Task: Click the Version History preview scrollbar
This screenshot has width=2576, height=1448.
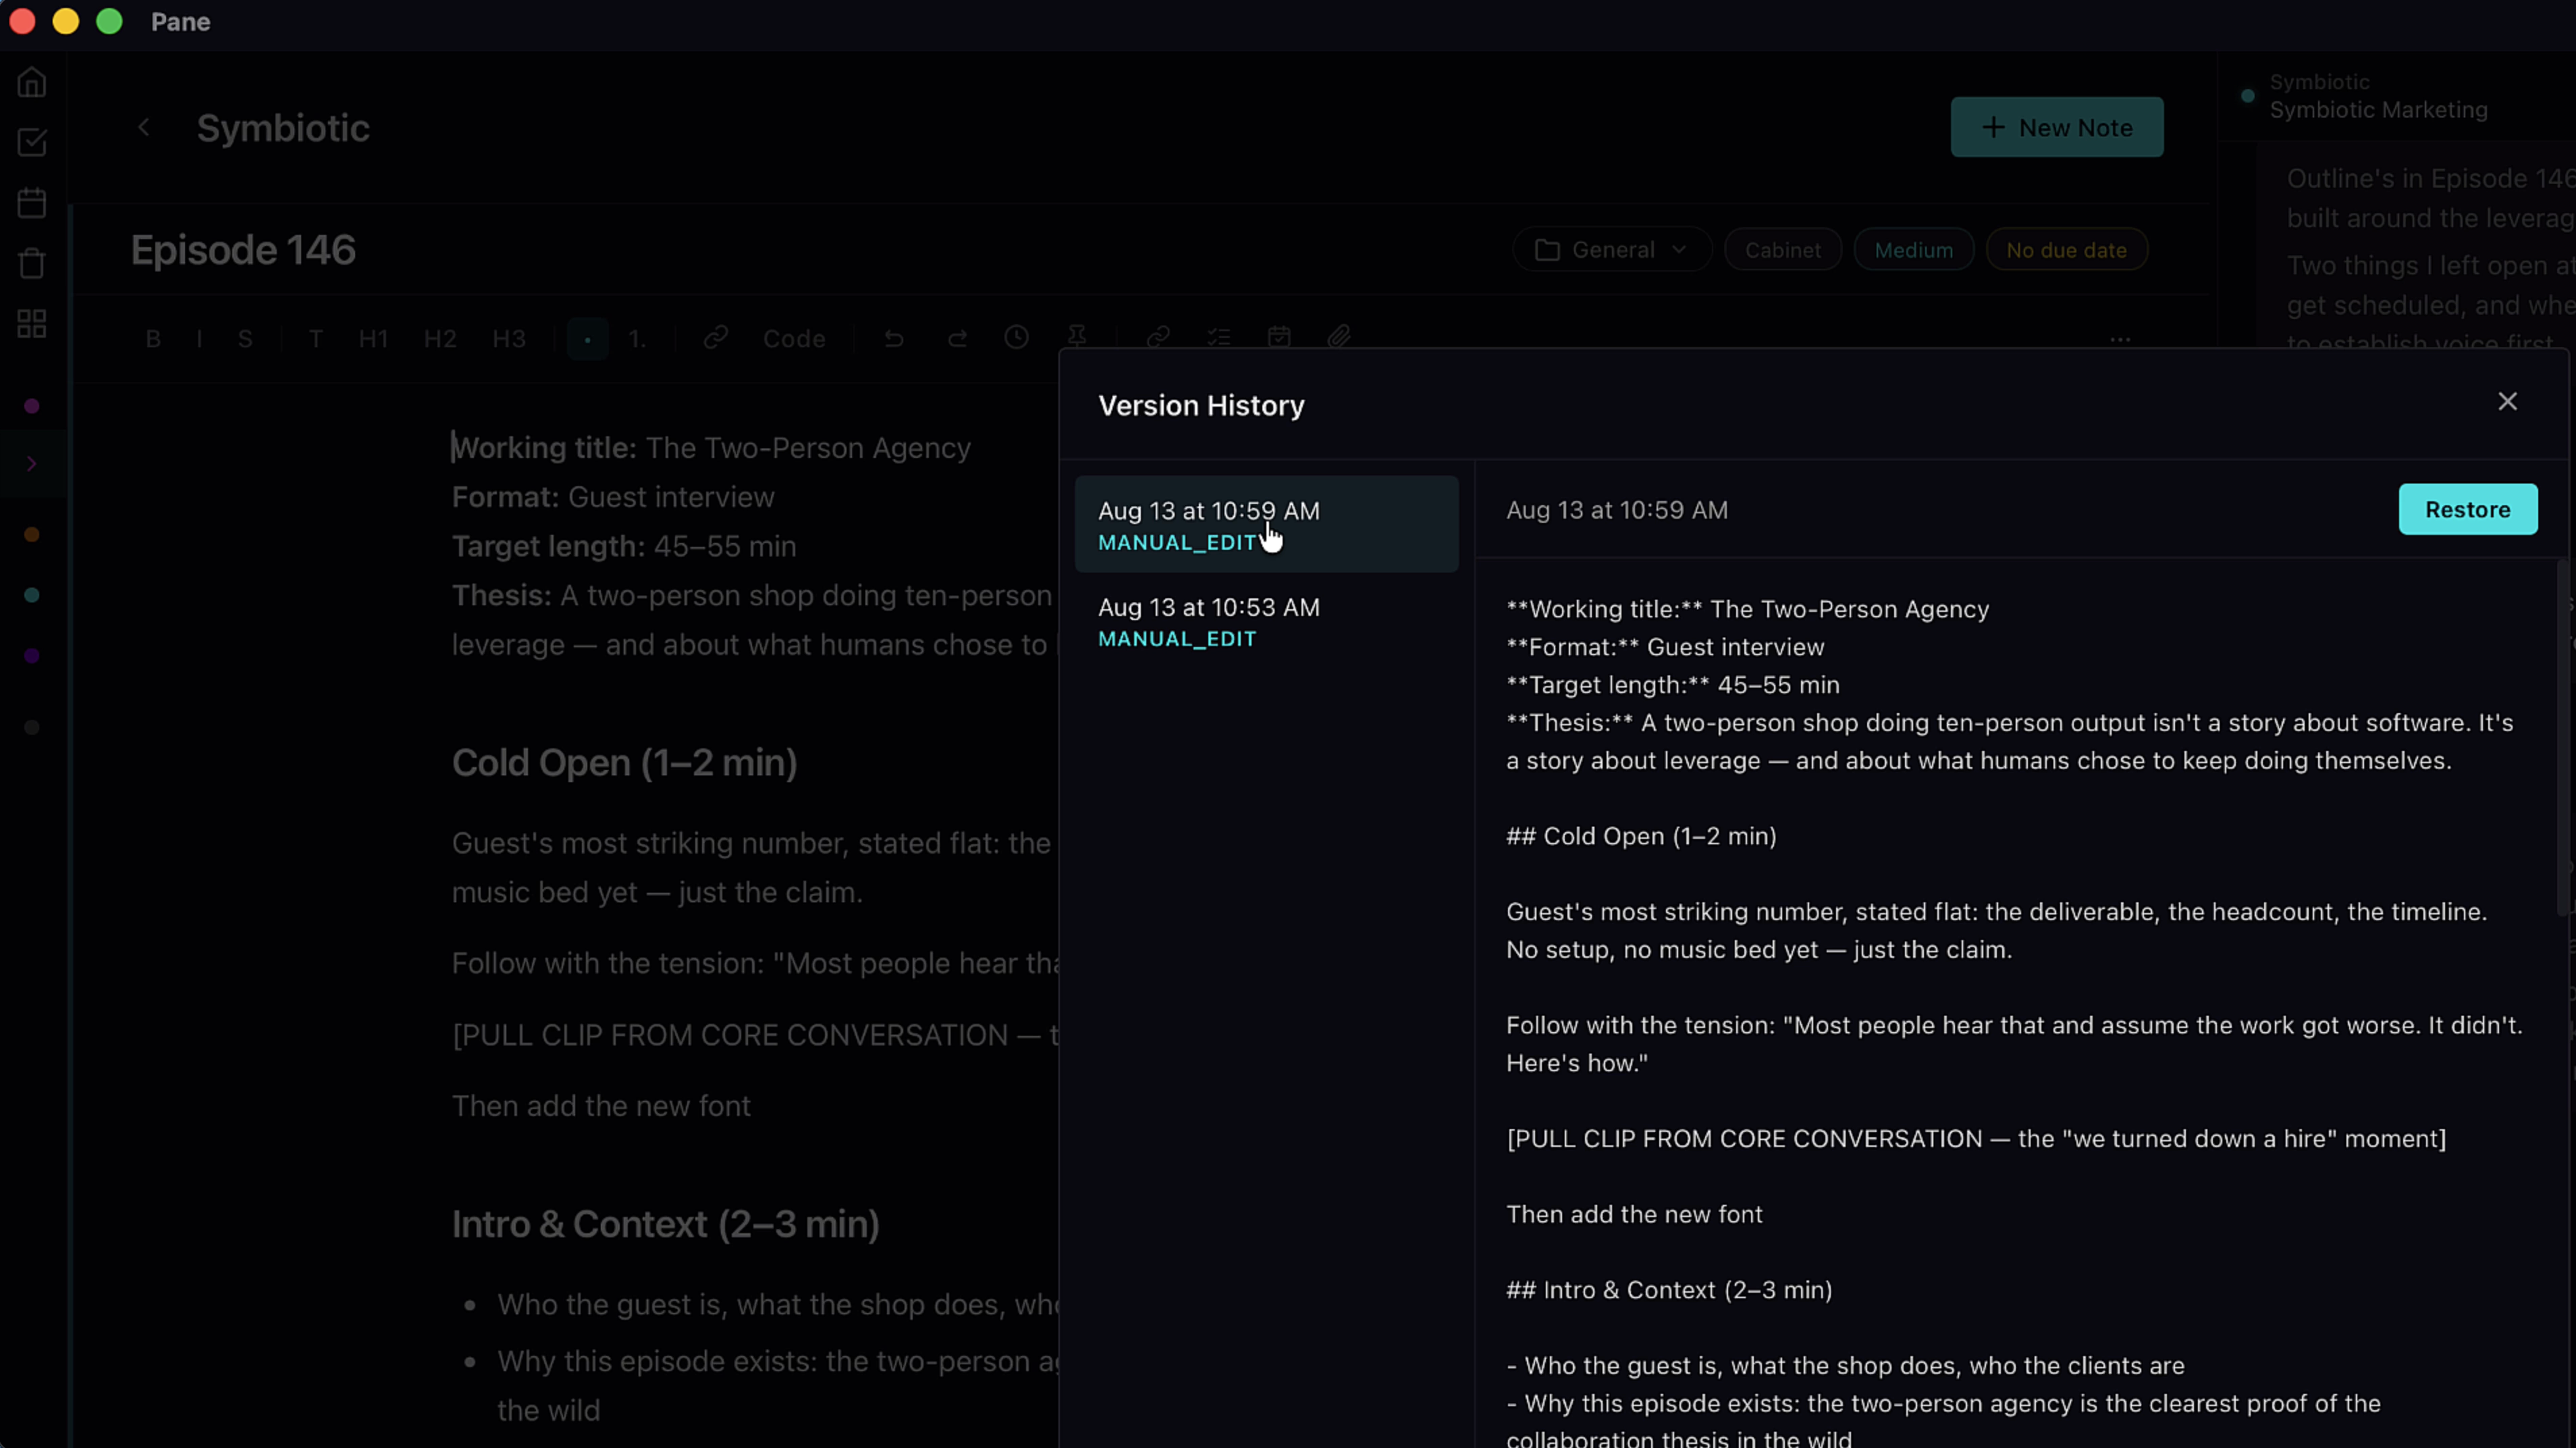Action: (x=2563, y=738)
